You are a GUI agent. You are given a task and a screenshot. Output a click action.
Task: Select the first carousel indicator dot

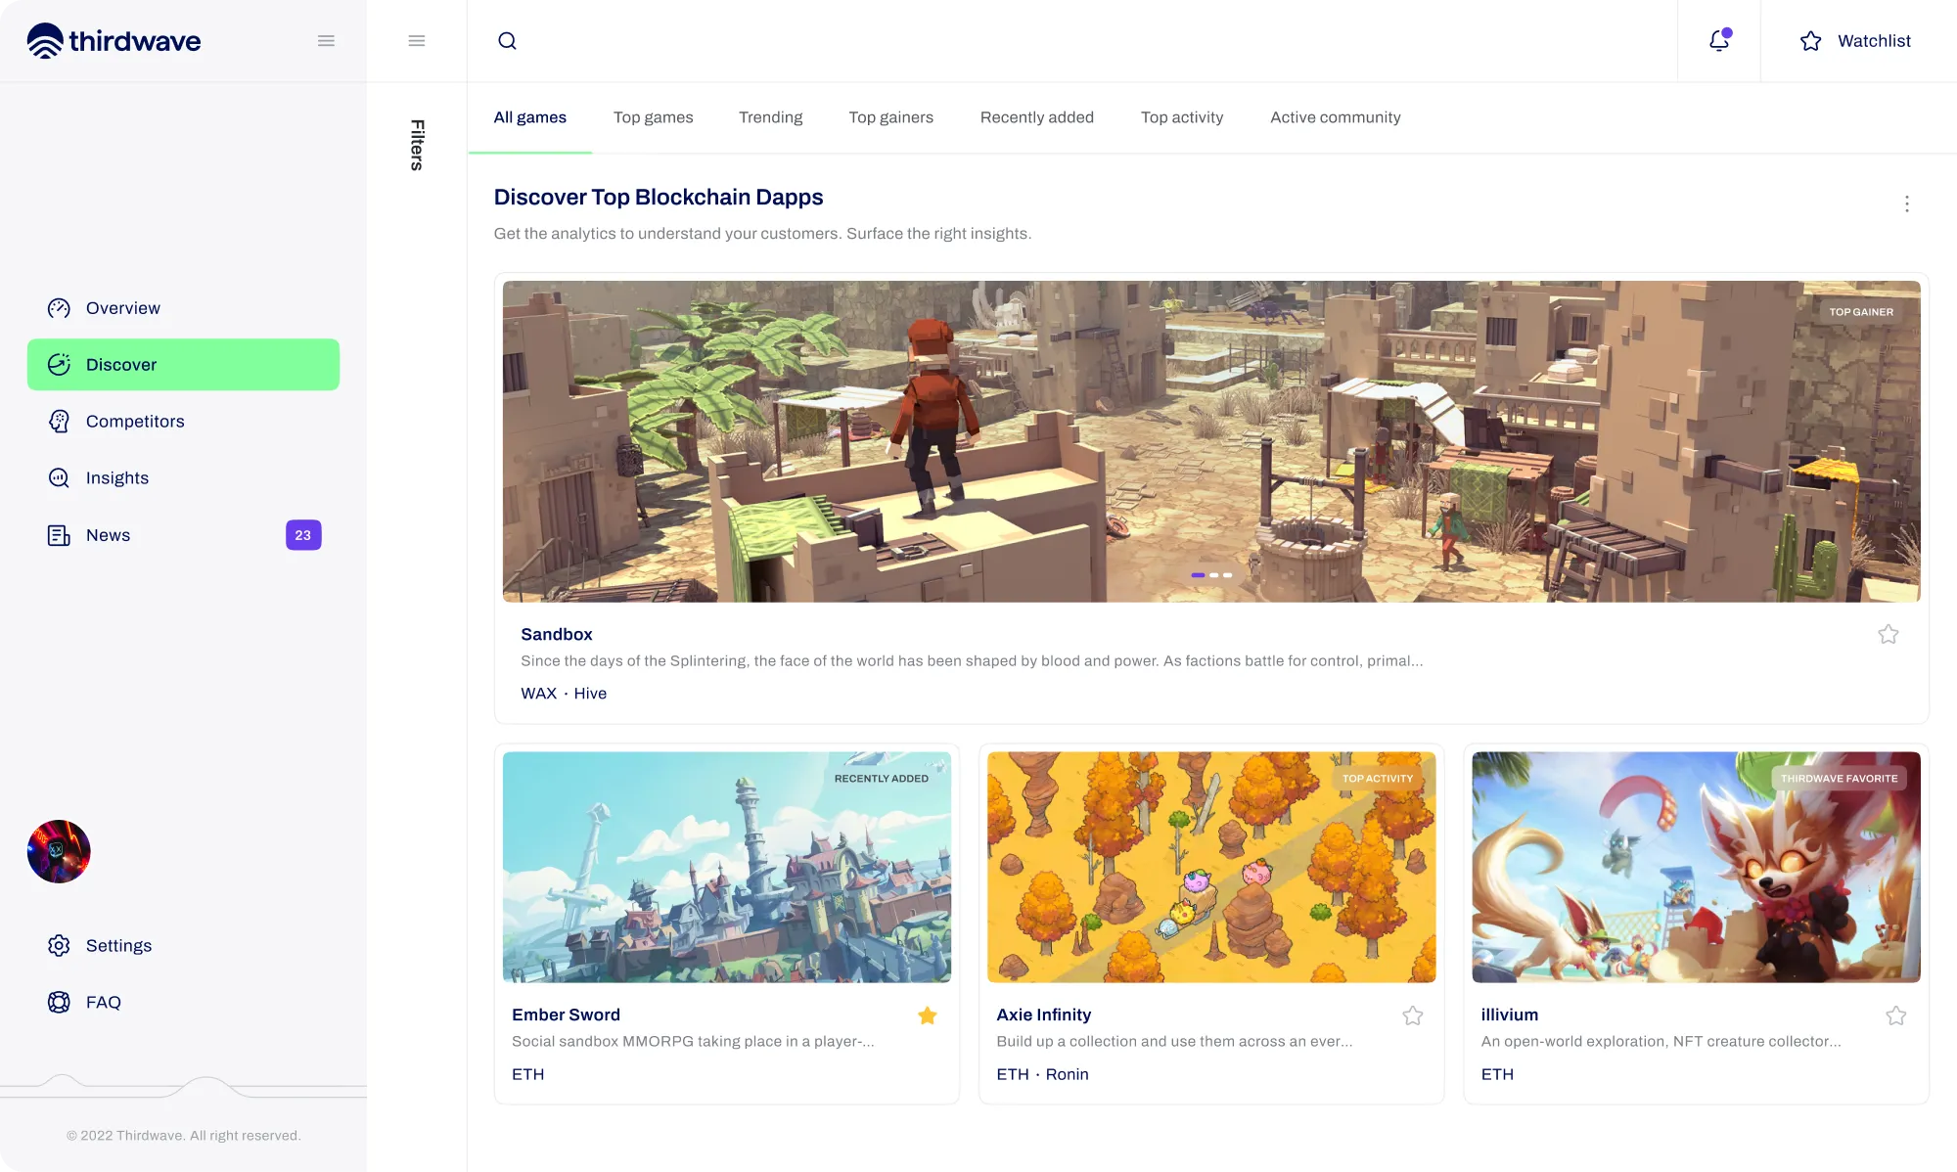[1198, 575]
